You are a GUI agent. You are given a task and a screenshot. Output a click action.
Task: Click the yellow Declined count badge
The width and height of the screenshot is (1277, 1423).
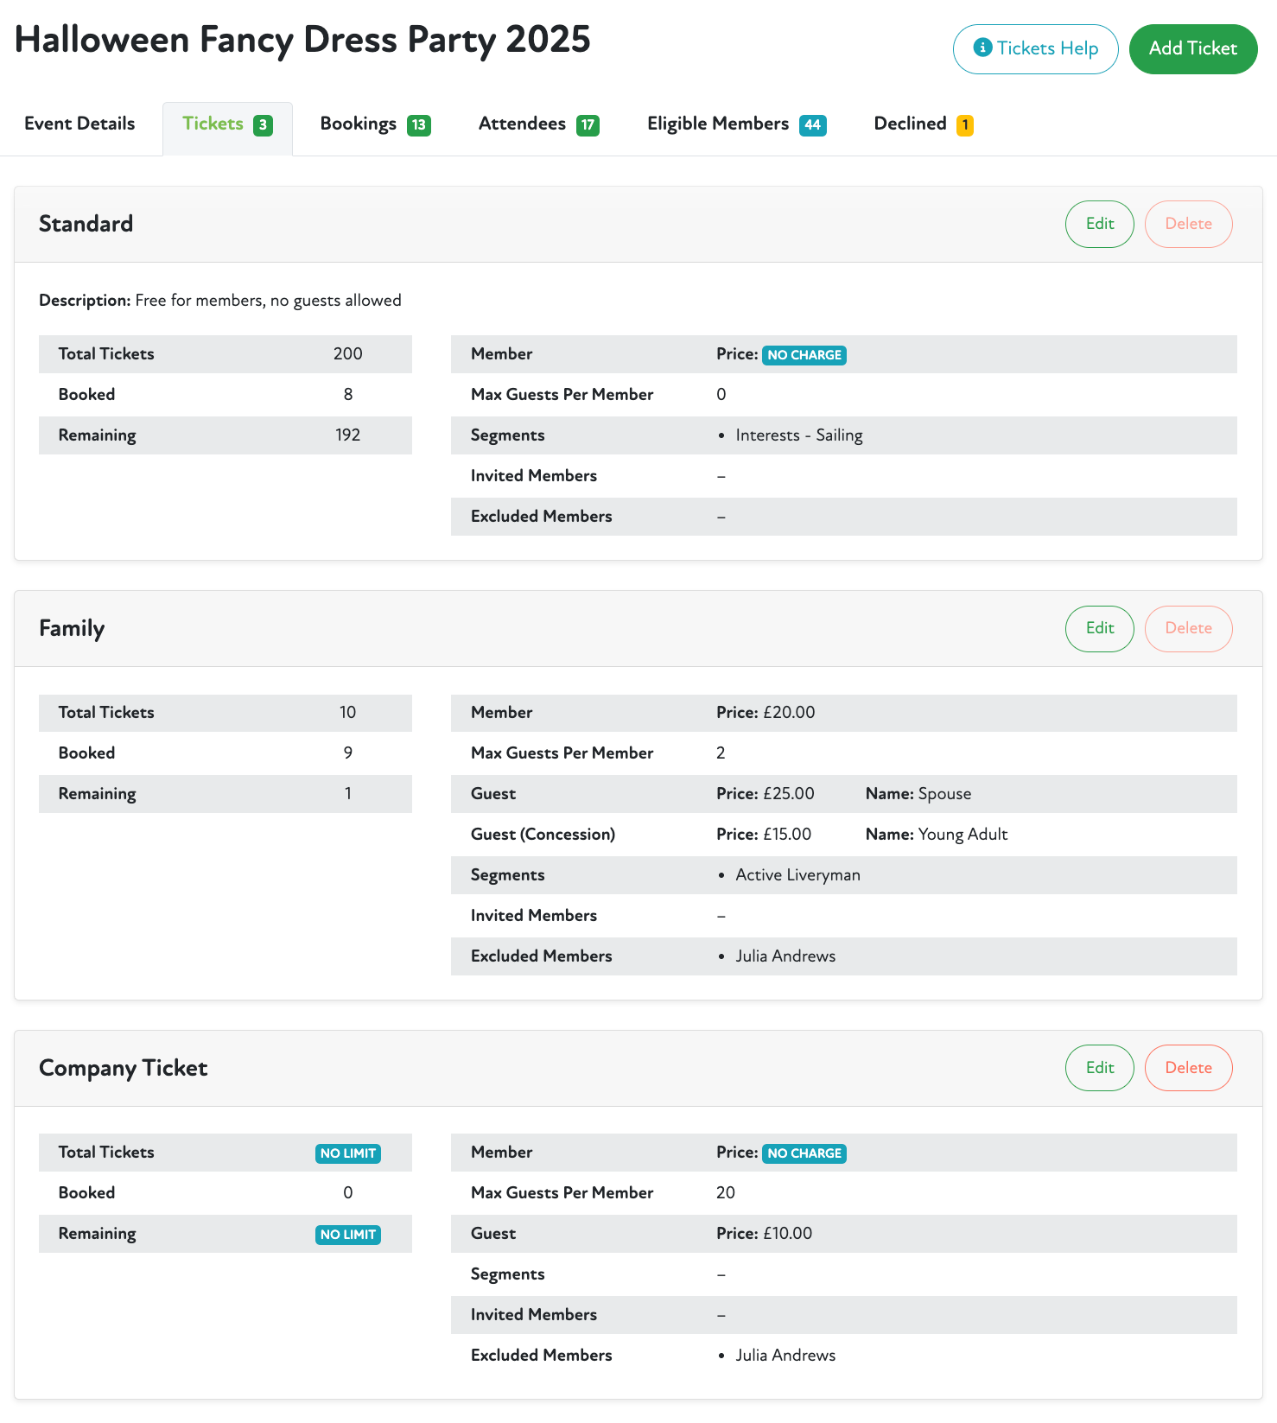click(x=964, y=125)
